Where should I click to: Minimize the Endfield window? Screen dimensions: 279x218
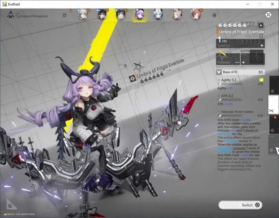[248, 4]
